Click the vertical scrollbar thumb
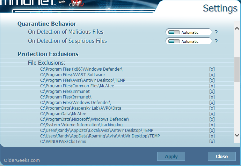This screenshot has width=241, height=166. click(x=237, y=69)
